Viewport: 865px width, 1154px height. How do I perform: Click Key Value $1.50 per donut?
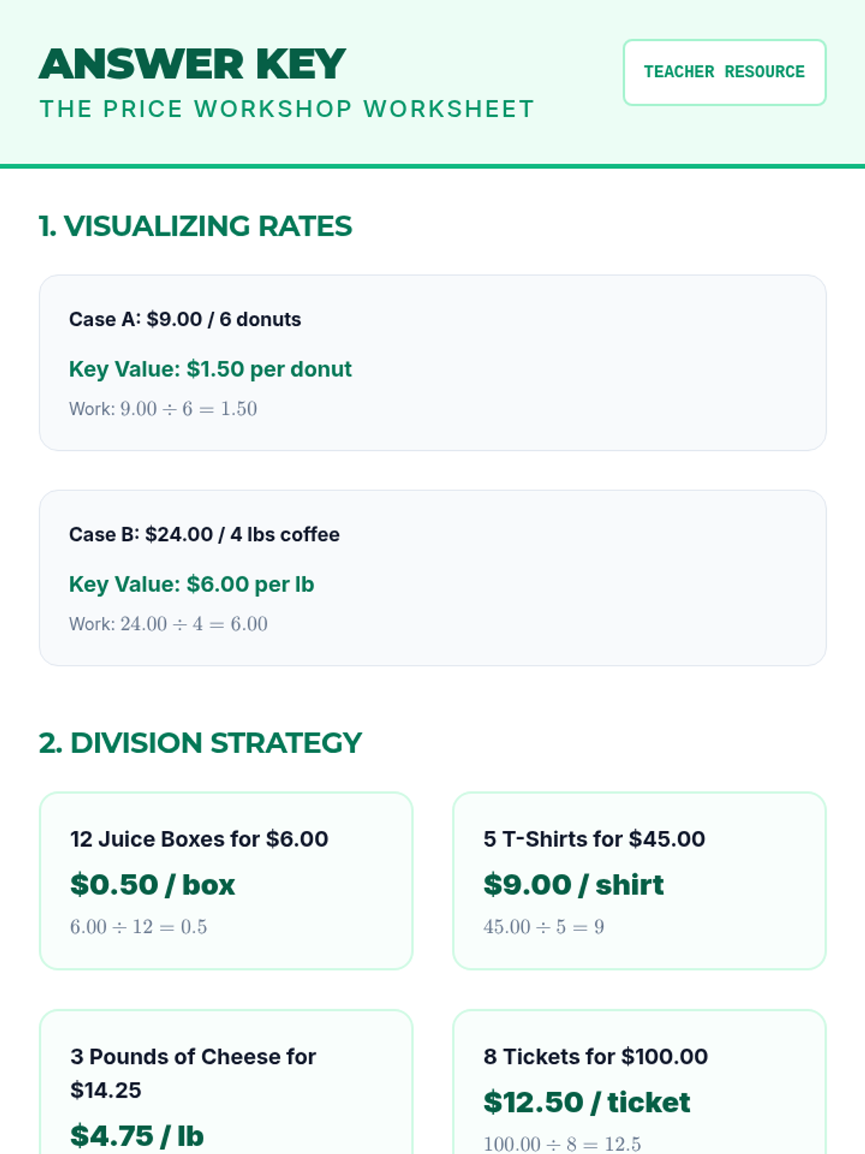[x=210, y=369]
